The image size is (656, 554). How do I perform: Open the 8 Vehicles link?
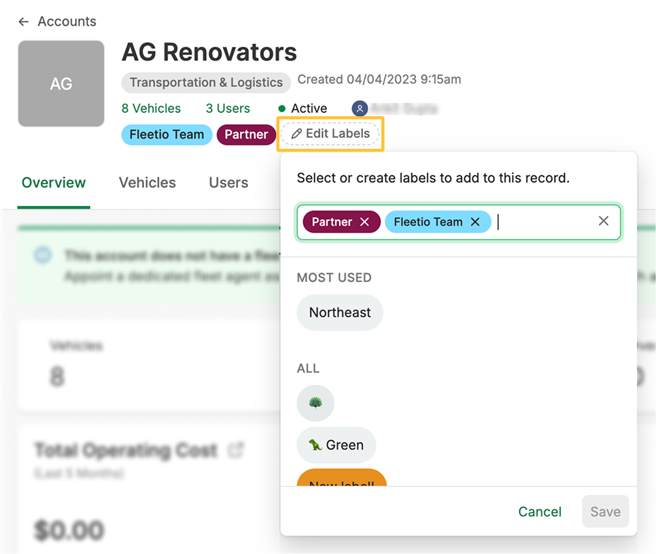pos(151,109)
